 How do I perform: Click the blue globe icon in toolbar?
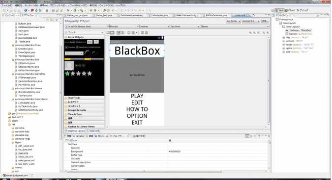click(x=26, y=10)
